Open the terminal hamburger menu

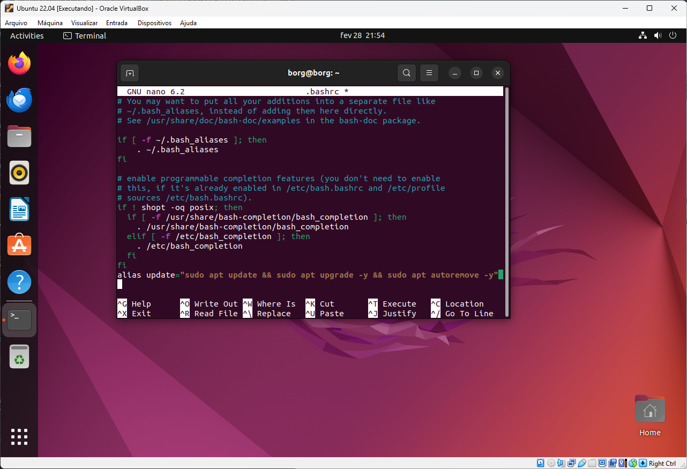429,73
